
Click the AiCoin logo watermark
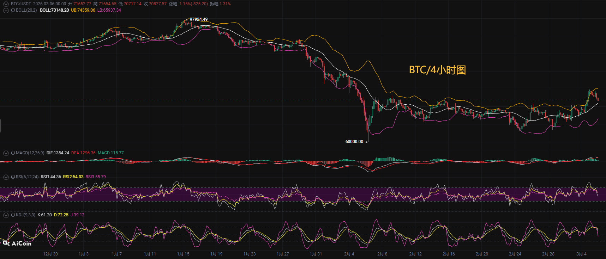click(17, 243)
